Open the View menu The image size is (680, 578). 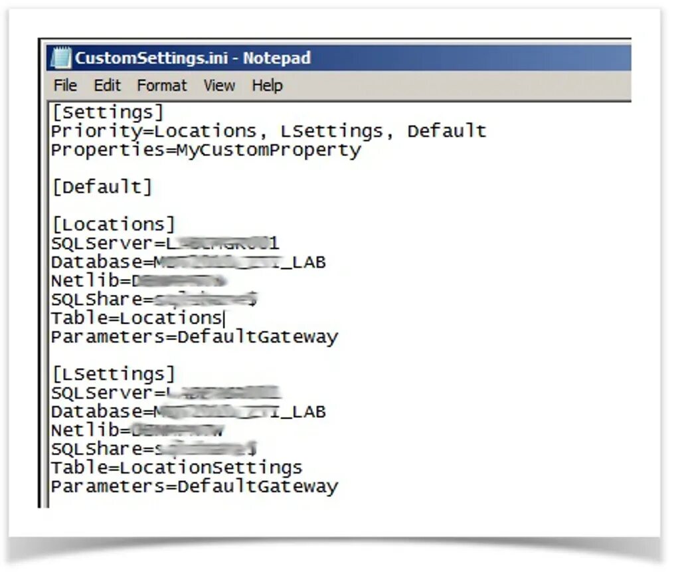pos(219,86)
